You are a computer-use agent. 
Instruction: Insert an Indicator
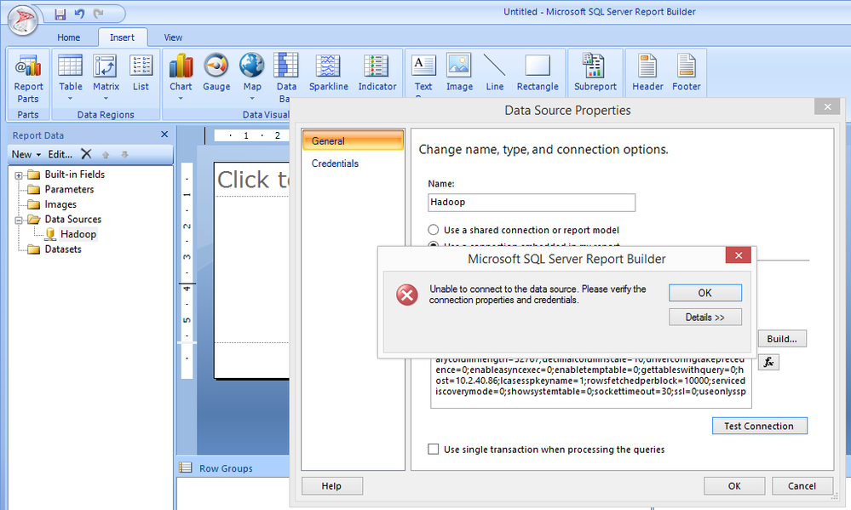coord(377,72)
